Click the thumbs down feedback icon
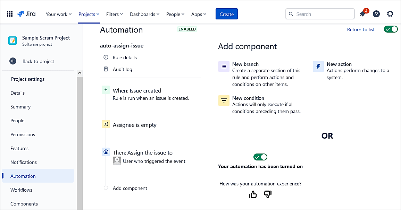401x210 pixels. [268, 195]
